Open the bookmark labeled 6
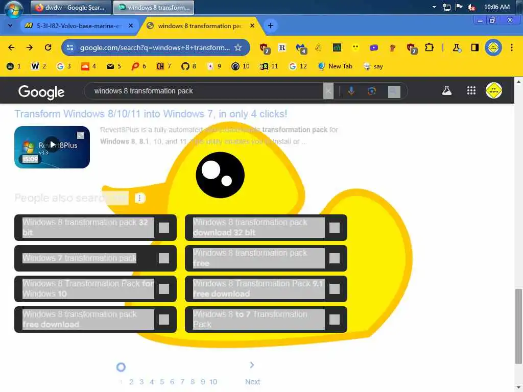This screenshot has height=392, width=523. [x=139, y=66]
